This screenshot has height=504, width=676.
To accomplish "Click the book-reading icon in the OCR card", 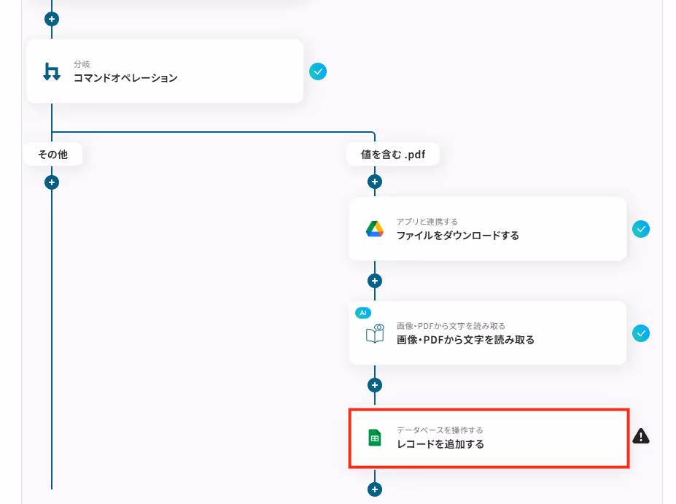I will [x=375, y=333].
